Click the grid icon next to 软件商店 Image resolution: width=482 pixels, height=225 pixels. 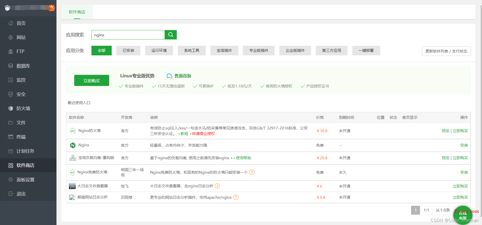click(11, 165)
